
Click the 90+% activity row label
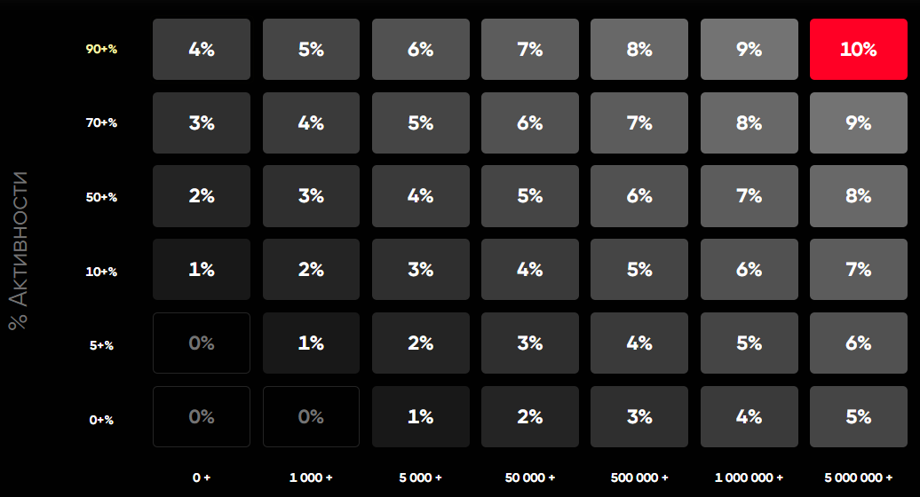coord(101,49)
